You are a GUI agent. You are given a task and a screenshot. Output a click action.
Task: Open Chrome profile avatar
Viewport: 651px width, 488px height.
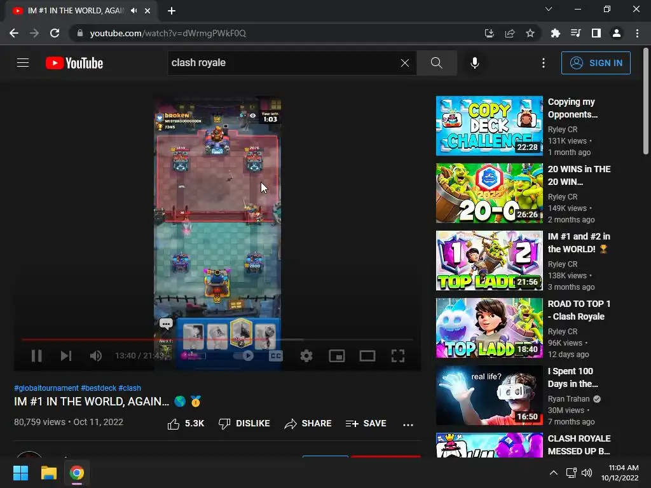tap(617, 33)
